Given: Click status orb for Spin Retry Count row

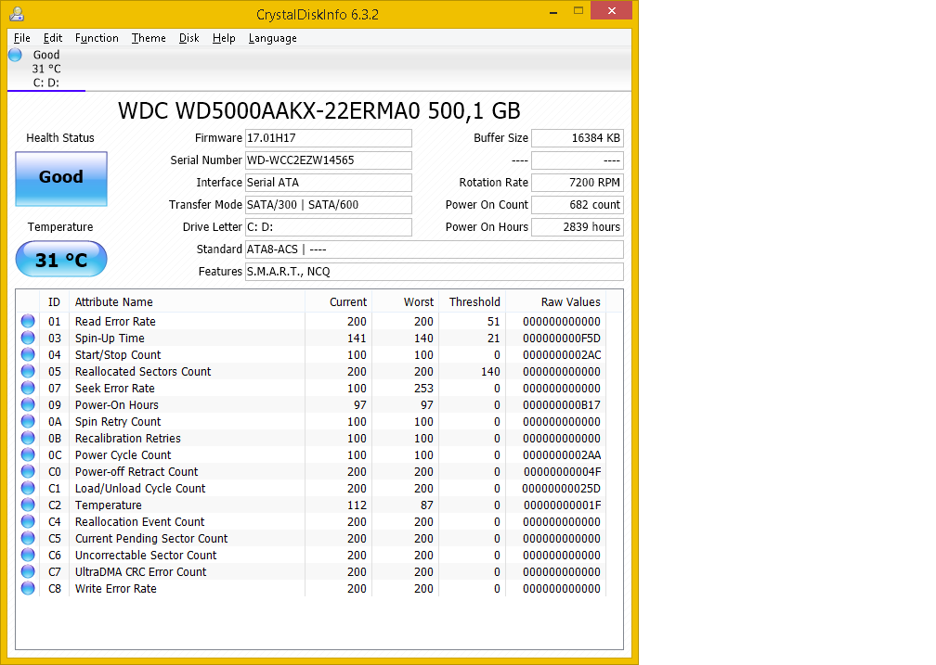Looking at the screenshot, I should point(28,421).
